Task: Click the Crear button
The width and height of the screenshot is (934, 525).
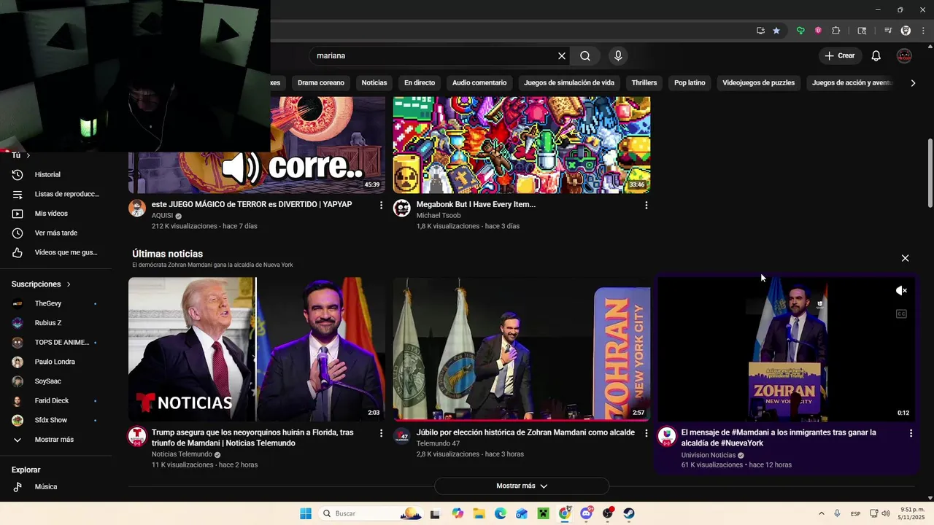Action: (840, 56)
